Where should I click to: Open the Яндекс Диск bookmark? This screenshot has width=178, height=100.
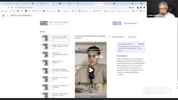(x=37, y=11)
